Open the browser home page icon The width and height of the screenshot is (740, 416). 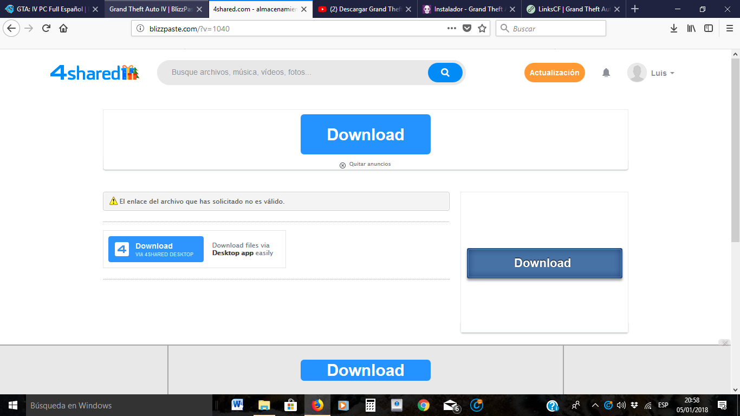(63, 28)
